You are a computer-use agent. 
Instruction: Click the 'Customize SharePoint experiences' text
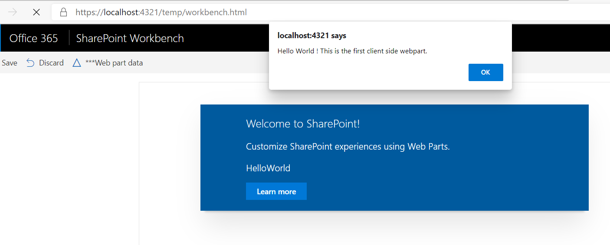pos(348,147)
